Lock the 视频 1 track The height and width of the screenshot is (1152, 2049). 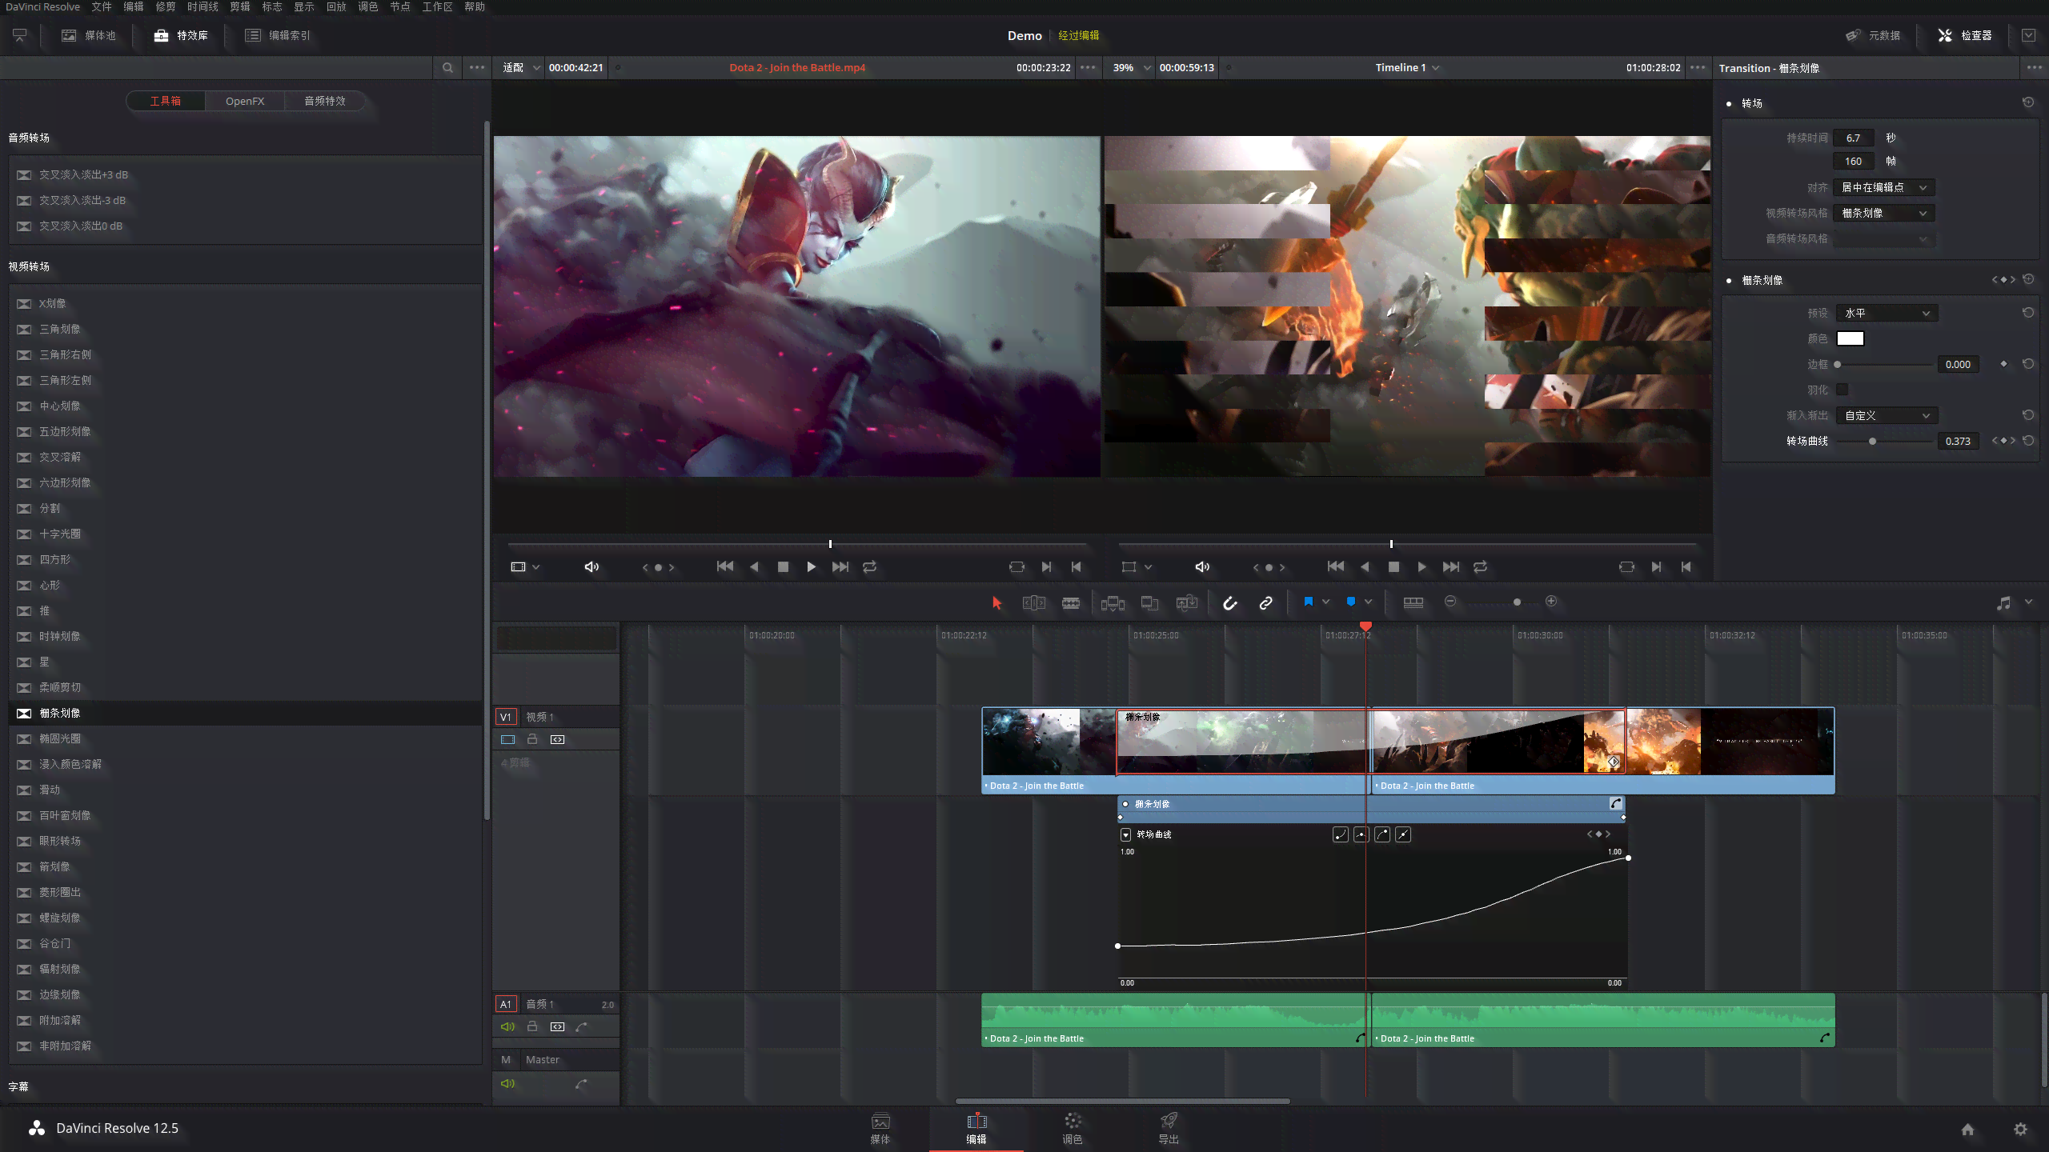pos(532,739)
